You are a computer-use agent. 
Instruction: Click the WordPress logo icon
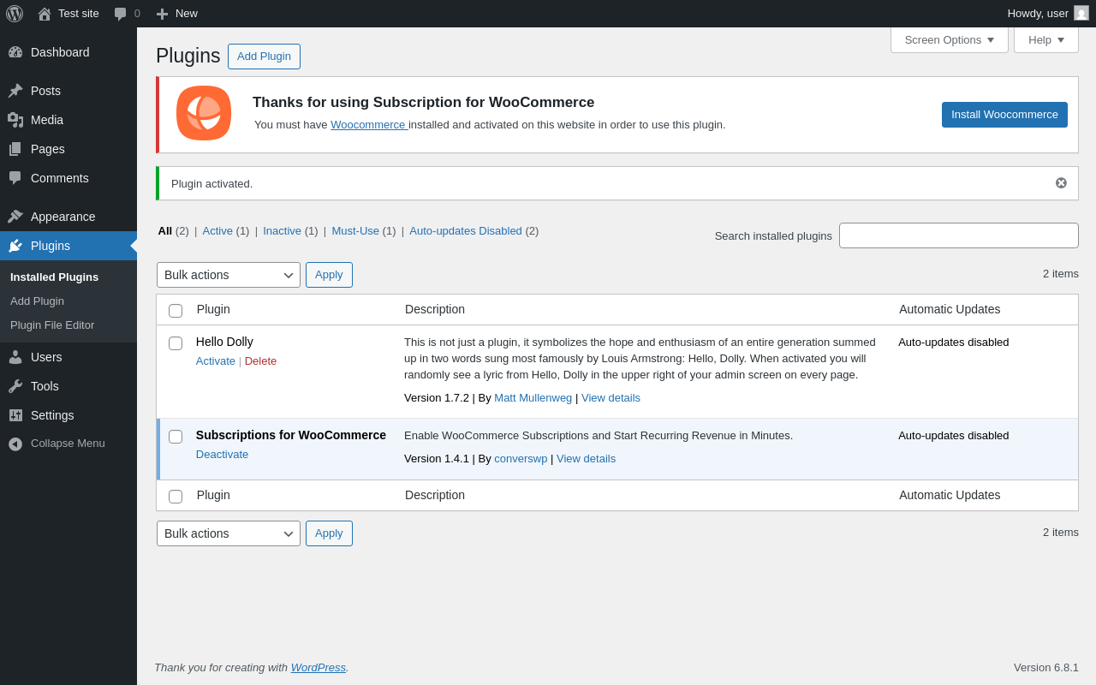[15, 14]
